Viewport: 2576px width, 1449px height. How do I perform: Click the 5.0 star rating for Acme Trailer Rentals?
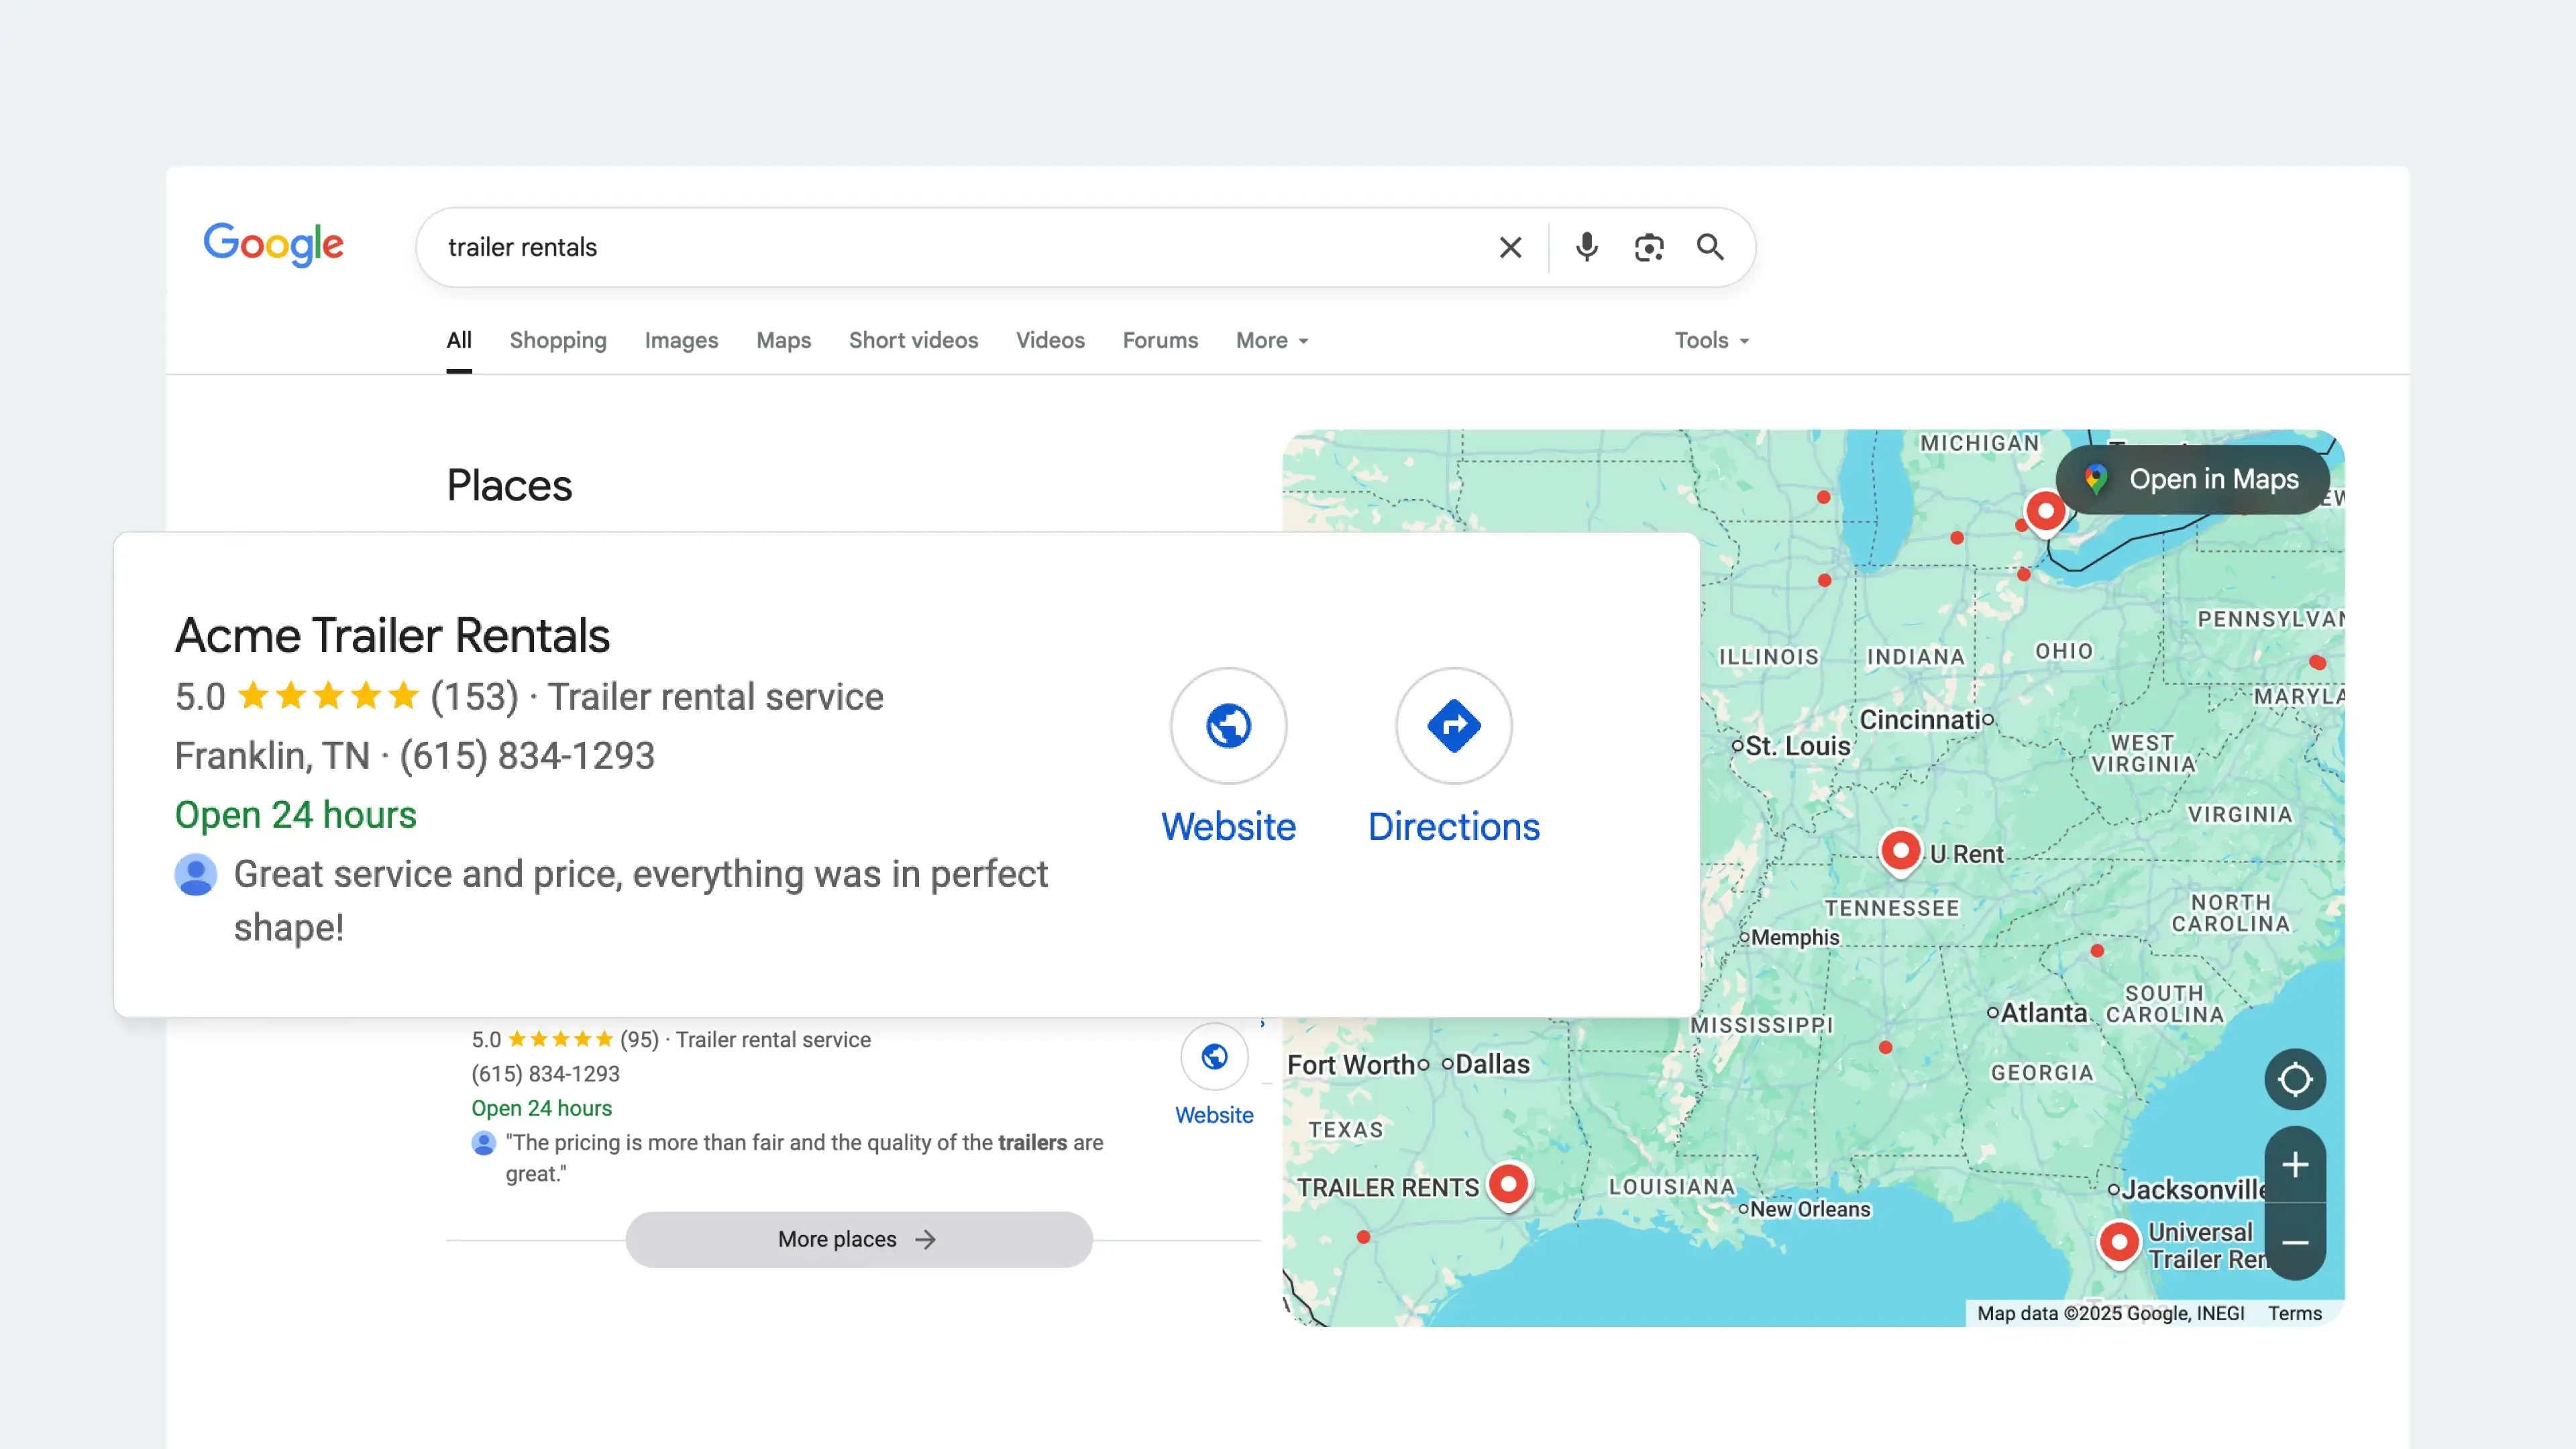point(328,696)
